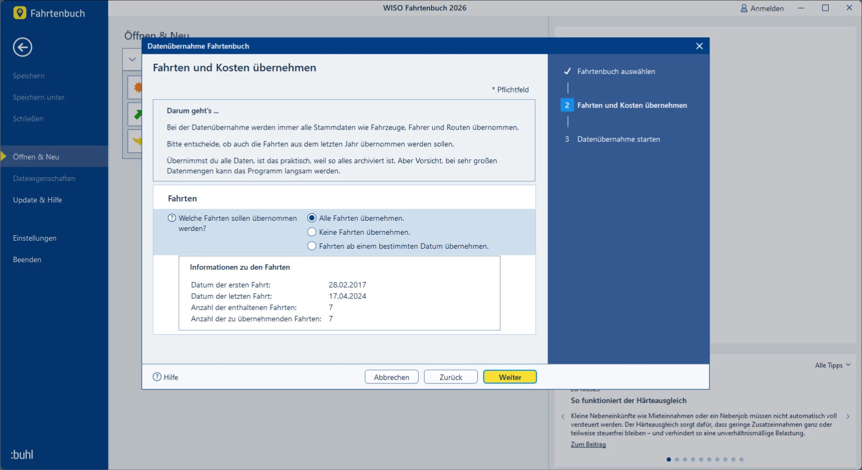The width and height of the screenshot is (862, 470).
Task: Click the Weiter button
Action: pyautogui.click(x=510, y=377)
